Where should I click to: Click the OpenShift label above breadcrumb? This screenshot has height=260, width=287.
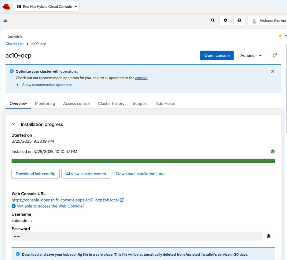pyautogui.click(x=15, y=37)
